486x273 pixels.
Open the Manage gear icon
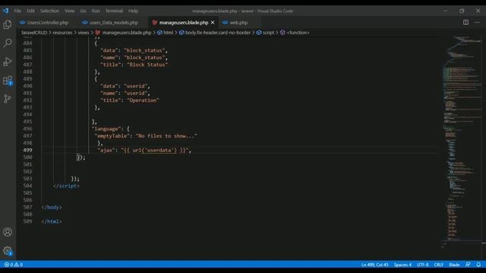8,250
